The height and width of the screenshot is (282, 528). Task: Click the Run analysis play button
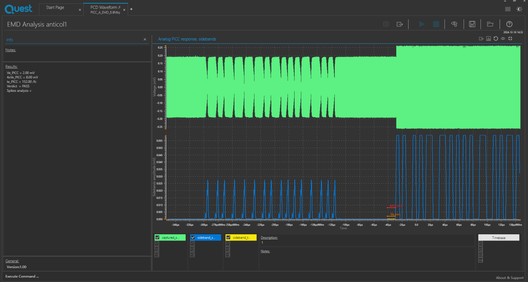422,24
